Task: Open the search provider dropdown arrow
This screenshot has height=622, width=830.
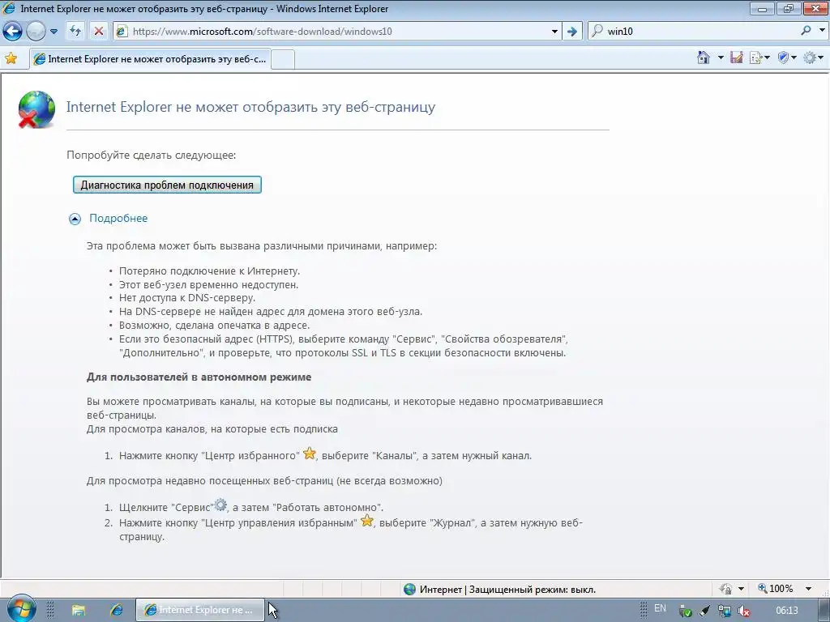Action: tap(822, 31)
